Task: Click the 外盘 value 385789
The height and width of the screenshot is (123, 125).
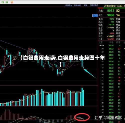Action: pyautogui.click(x=111, y=39)
